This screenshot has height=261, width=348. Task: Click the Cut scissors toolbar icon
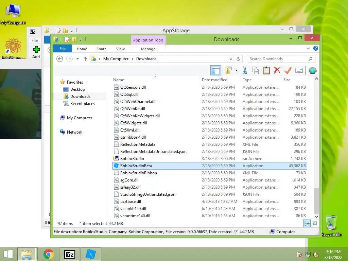tap(245, 70)
